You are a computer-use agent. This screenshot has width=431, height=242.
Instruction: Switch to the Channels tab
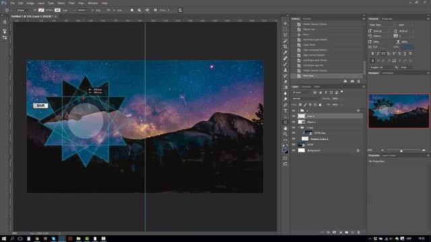306,87
